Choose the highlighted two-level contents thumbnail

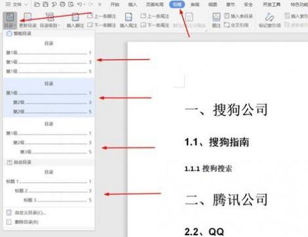point(48,98)
